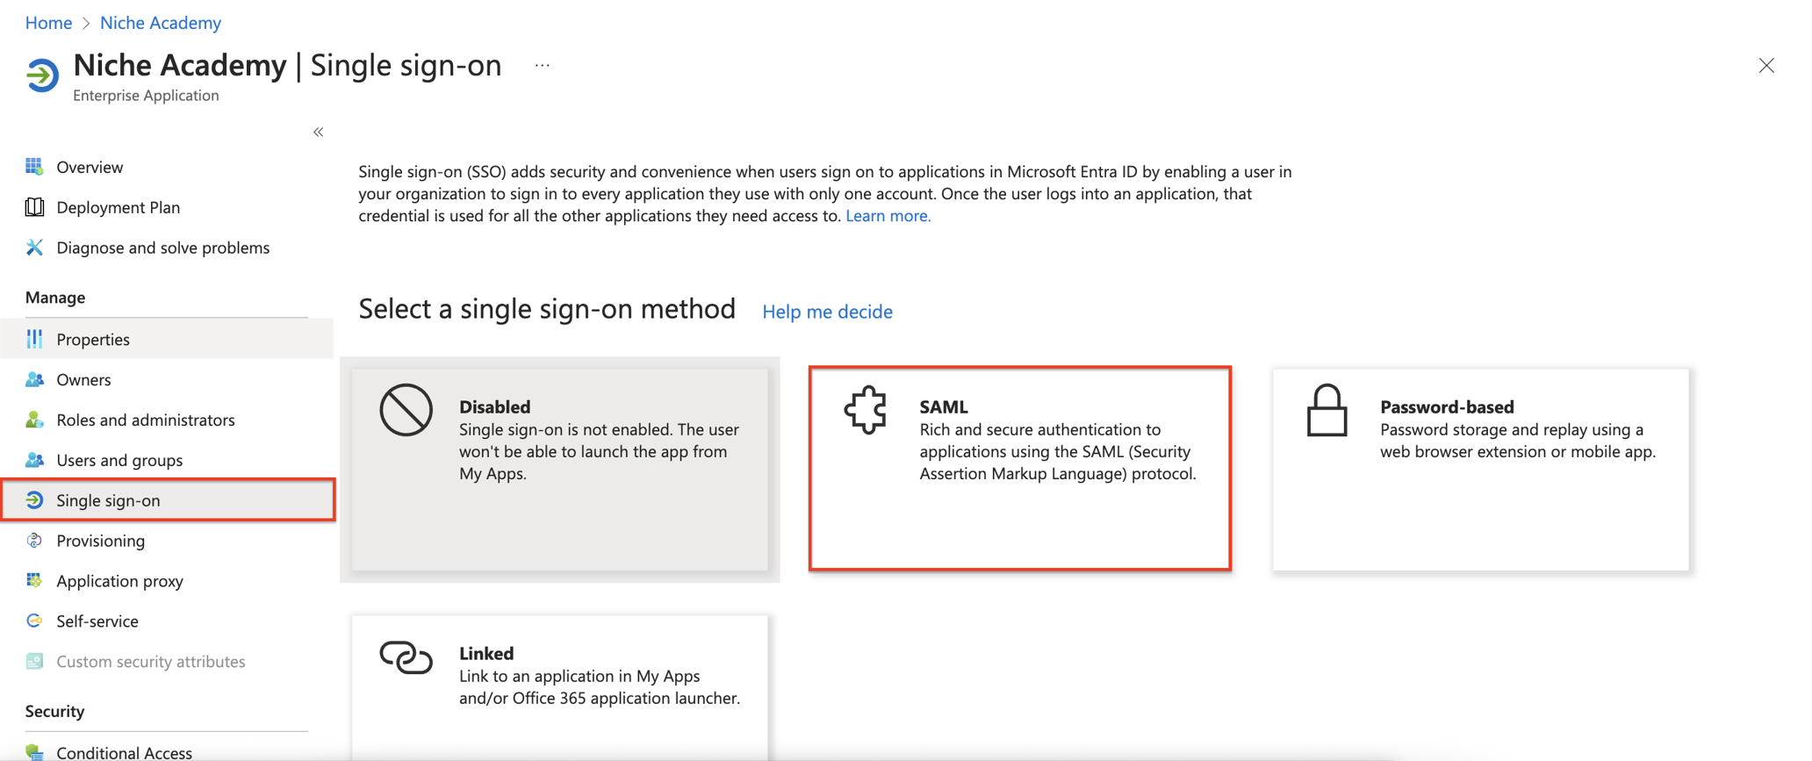Click the Provisioning icon in sidebar

tap(34, 541)
